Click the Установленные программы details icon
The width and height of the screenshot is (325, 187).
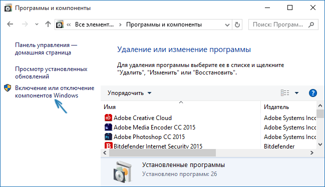pos(123,171)
